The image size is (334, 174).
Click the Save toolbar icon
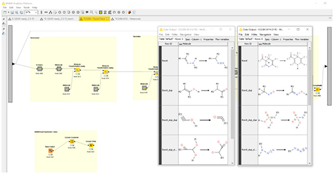coord(12,12)
